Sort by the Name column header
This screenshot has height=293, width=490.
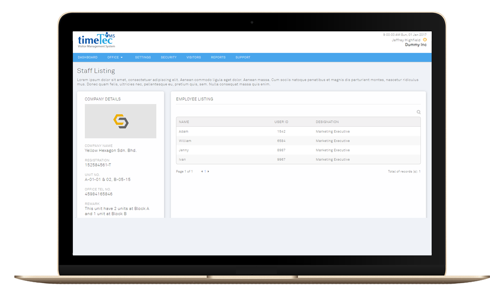click(184, 122)
